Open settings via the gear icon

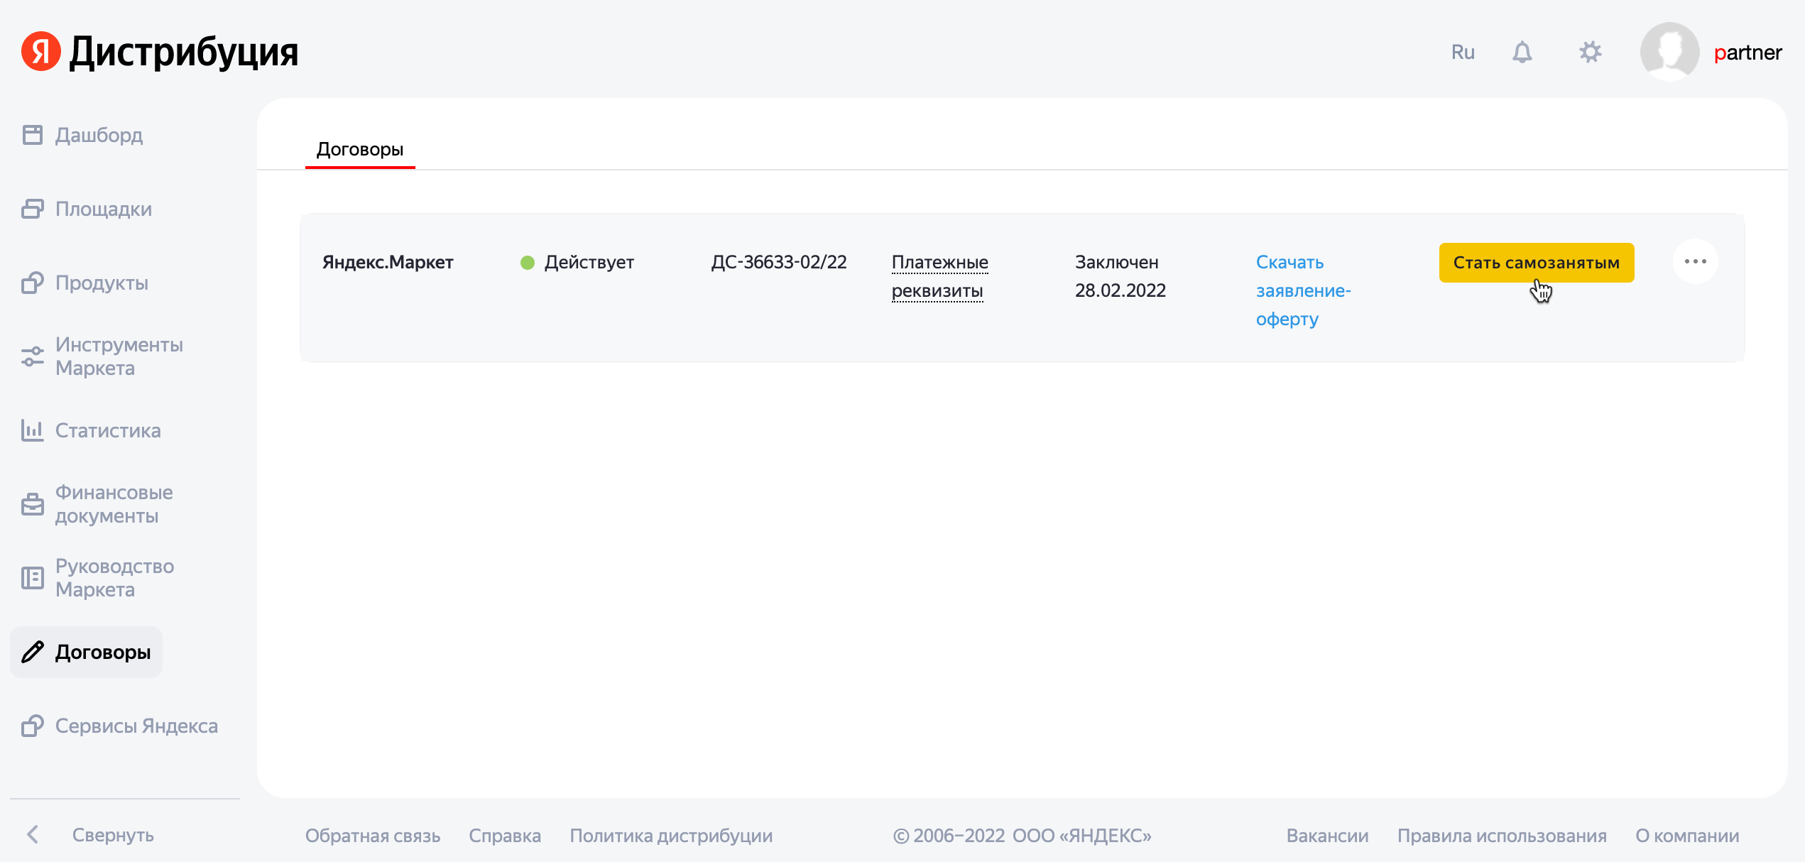tap(1590, 52)
